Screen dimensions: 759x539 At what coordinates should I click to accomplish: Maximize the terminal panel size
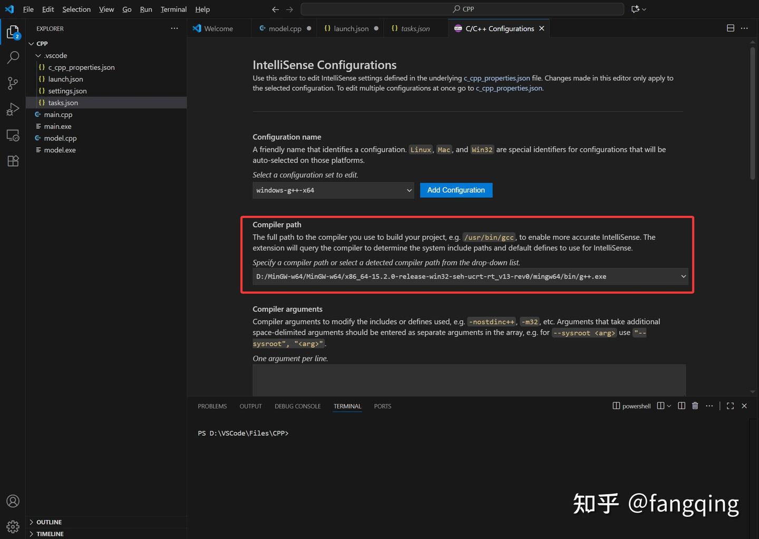pyautogui.click(x=730, y=406)
